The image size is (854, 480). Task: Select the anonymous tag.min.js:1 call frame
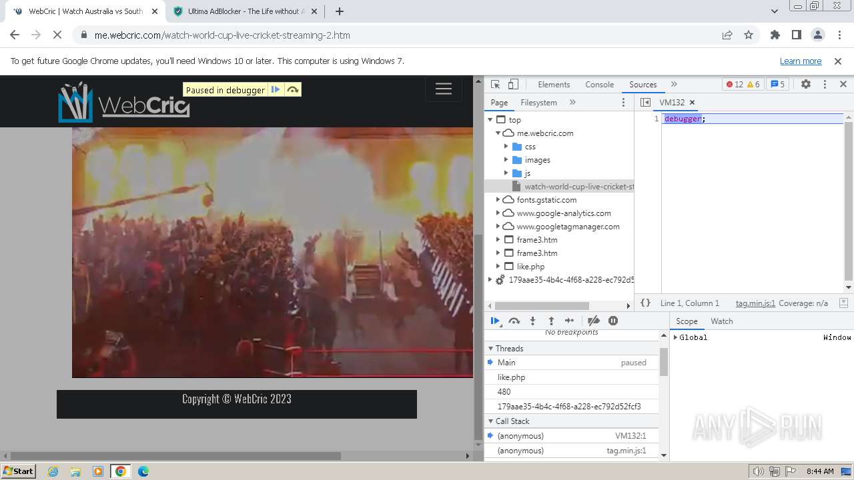572,451
